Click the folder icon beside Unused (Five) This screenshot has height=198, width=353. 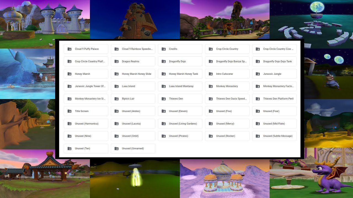[x=211, y=111]
